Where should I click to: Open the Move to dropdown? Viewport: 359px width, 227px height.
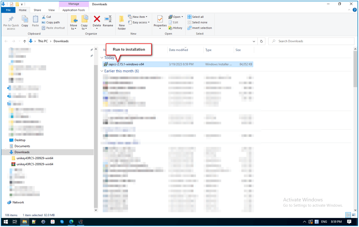[x=74, y=22]
